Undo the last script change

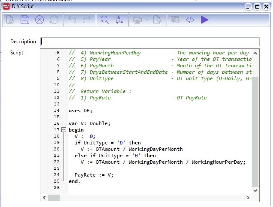(72, 20)
